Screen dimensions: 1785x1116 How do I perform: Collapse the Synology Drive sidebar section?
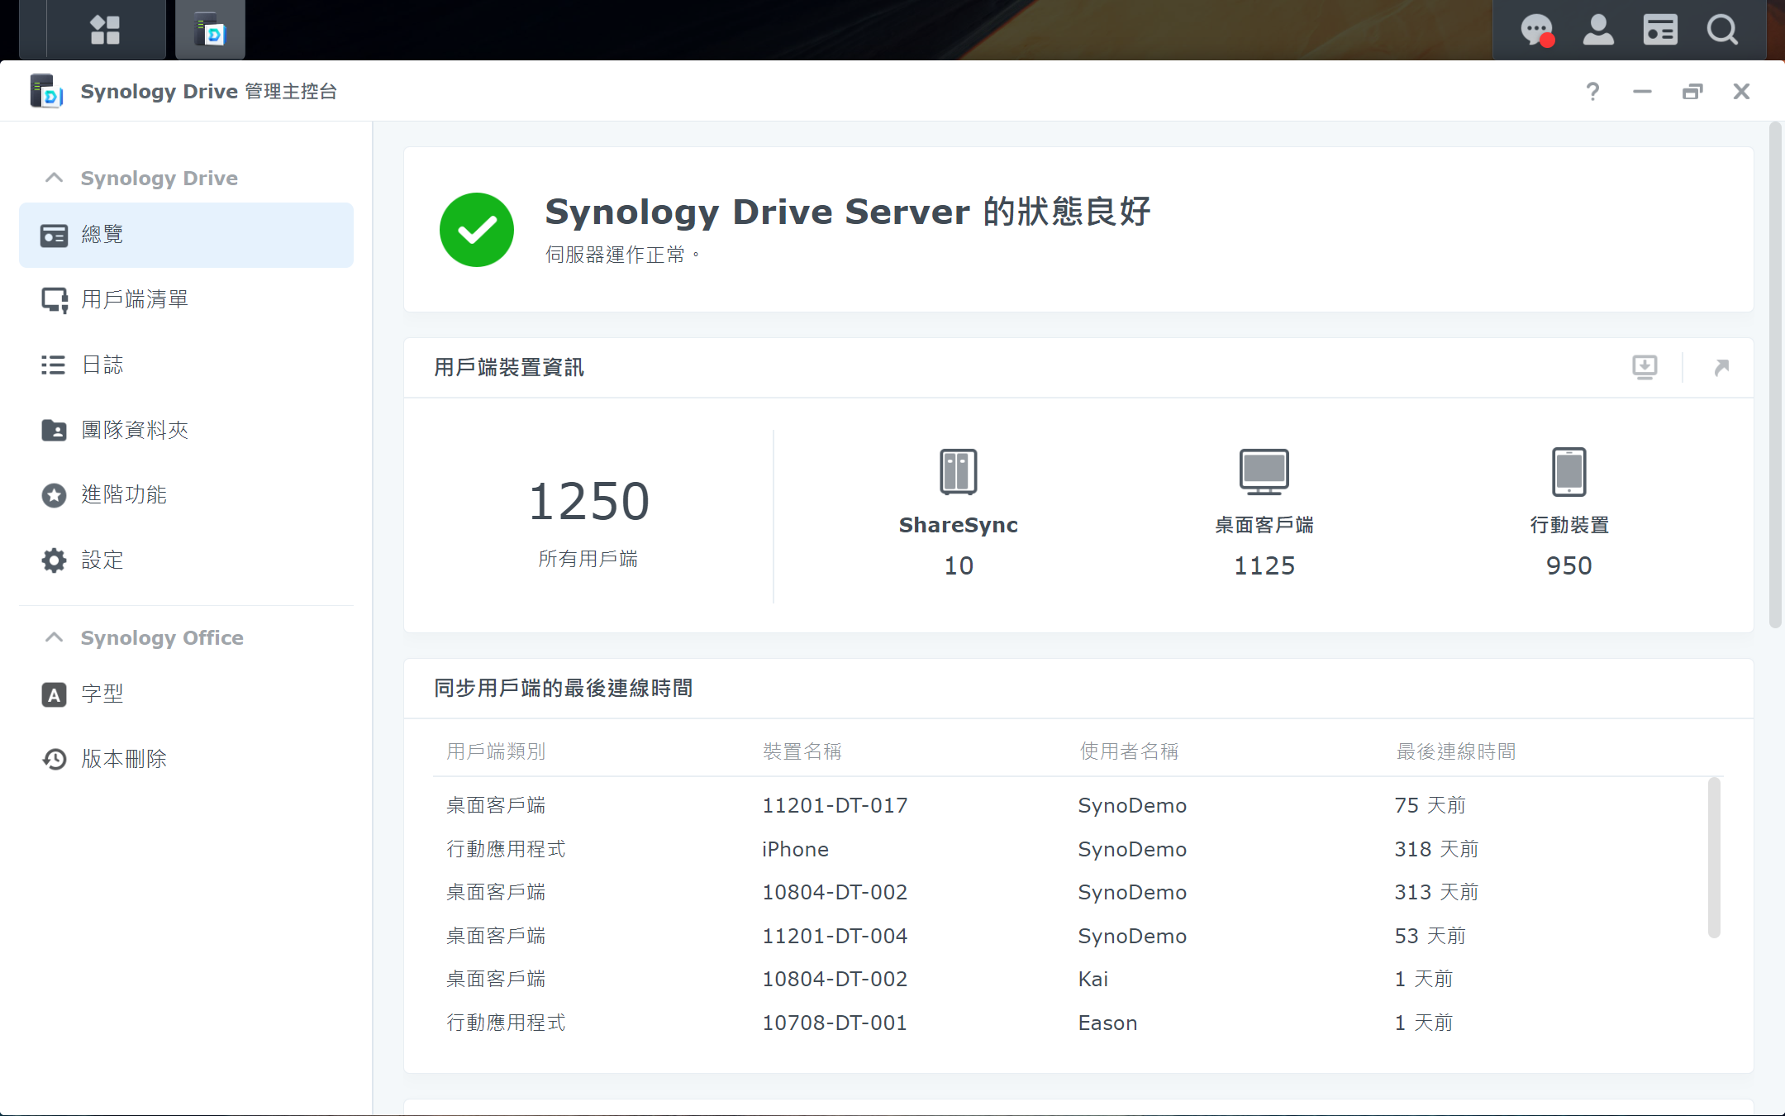(54, 178)
